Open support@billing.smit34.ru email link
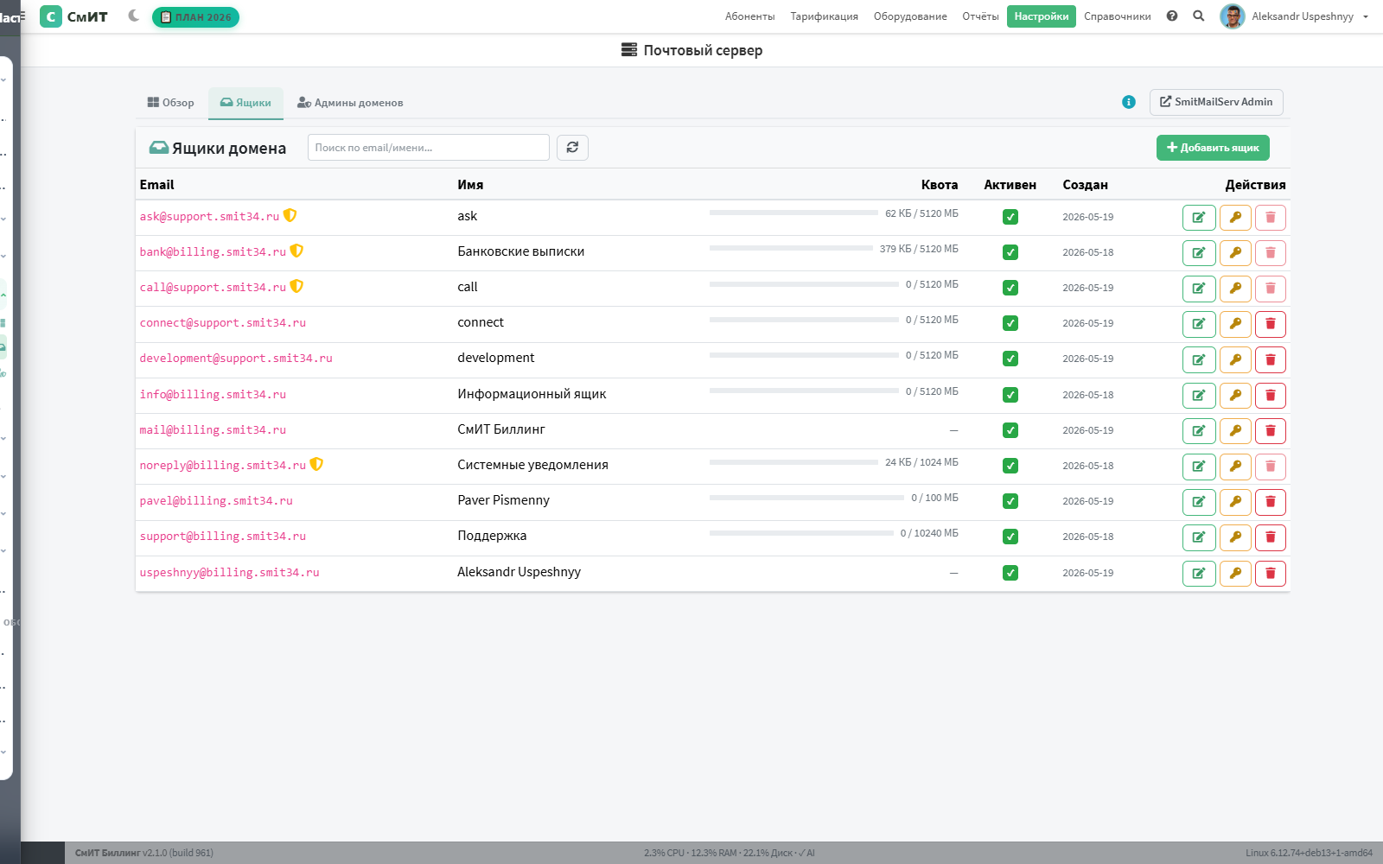 click(223, 537)
